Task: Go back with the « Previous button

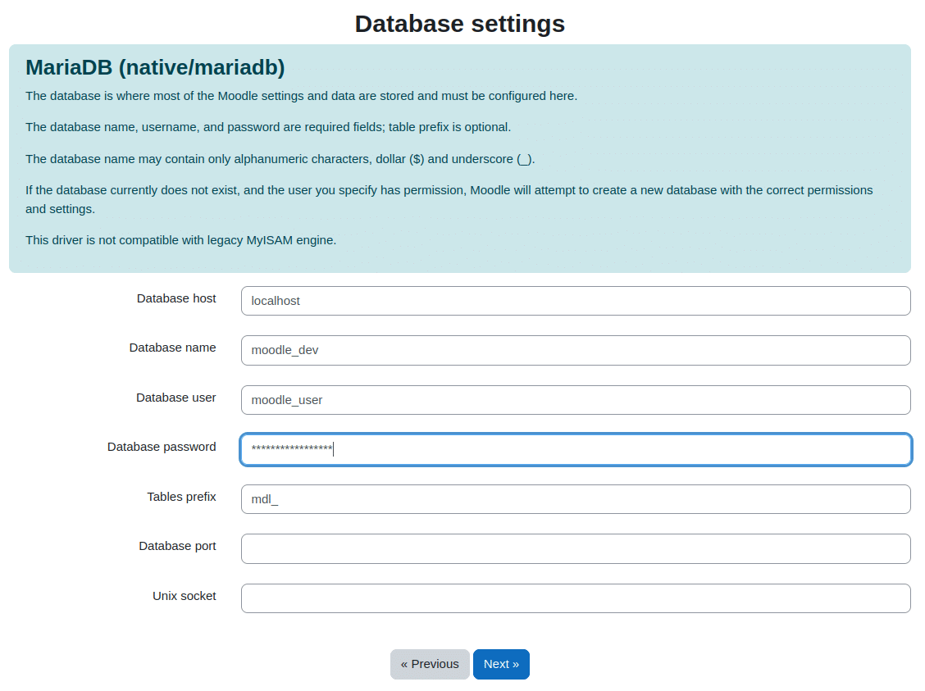Action: point(430,664)
